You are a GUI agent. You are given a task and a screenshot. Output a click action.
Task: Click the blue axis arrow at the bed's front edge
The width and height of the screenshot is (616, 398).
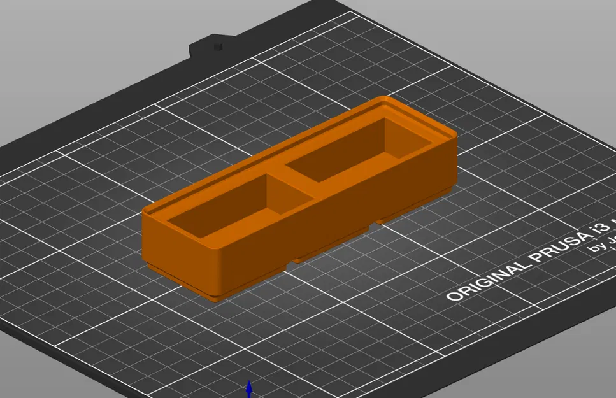tap(249, 388)
